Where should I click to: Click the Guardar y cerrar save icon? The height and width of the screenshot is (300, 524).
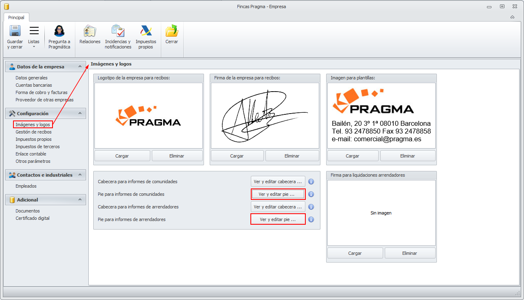click(15, 31)
